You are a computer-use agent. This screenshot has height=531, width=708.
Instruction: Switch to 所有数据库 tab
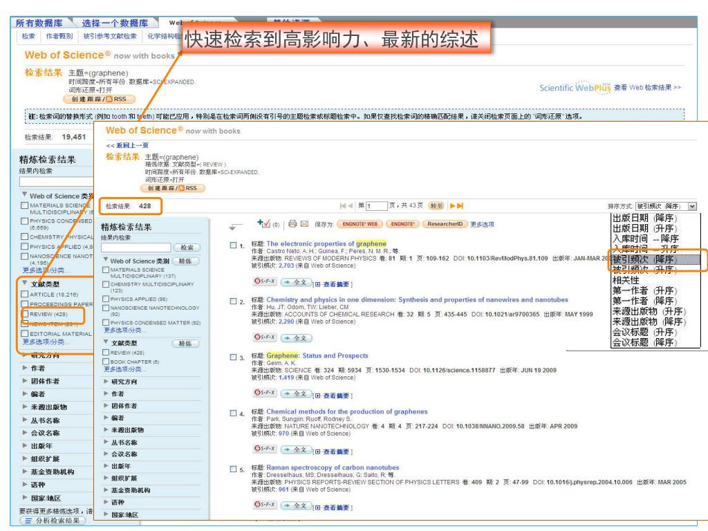point(39,23)
